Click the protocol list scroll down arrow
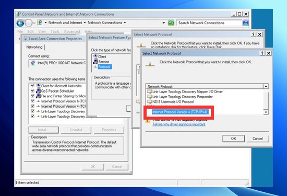 [266, 112]
